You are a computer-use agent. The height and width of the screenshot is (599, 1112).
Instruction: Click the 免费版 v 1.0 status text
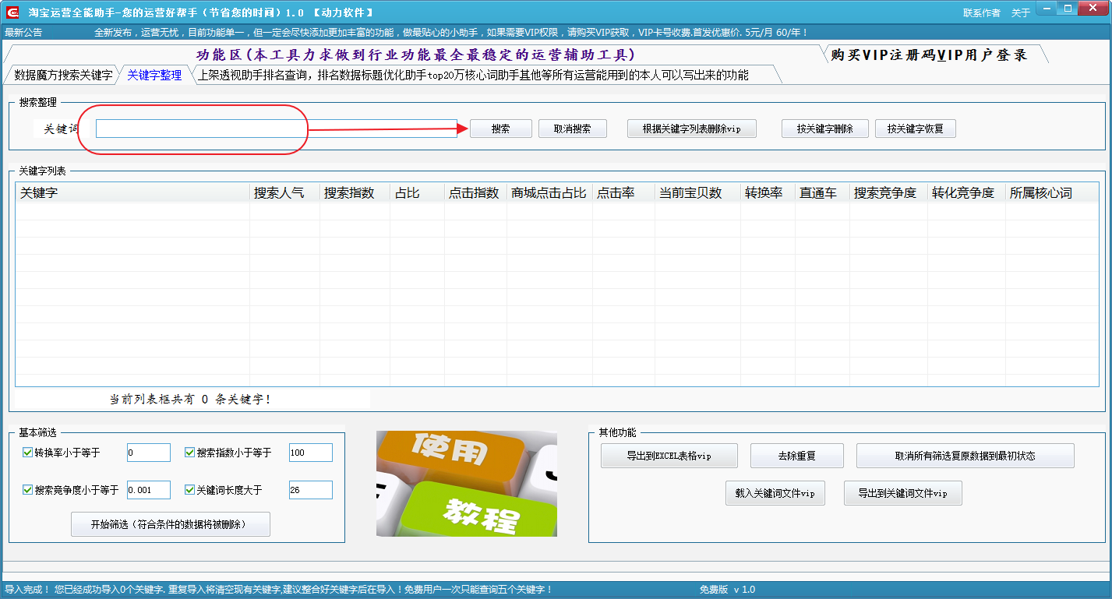pos(727,590)
